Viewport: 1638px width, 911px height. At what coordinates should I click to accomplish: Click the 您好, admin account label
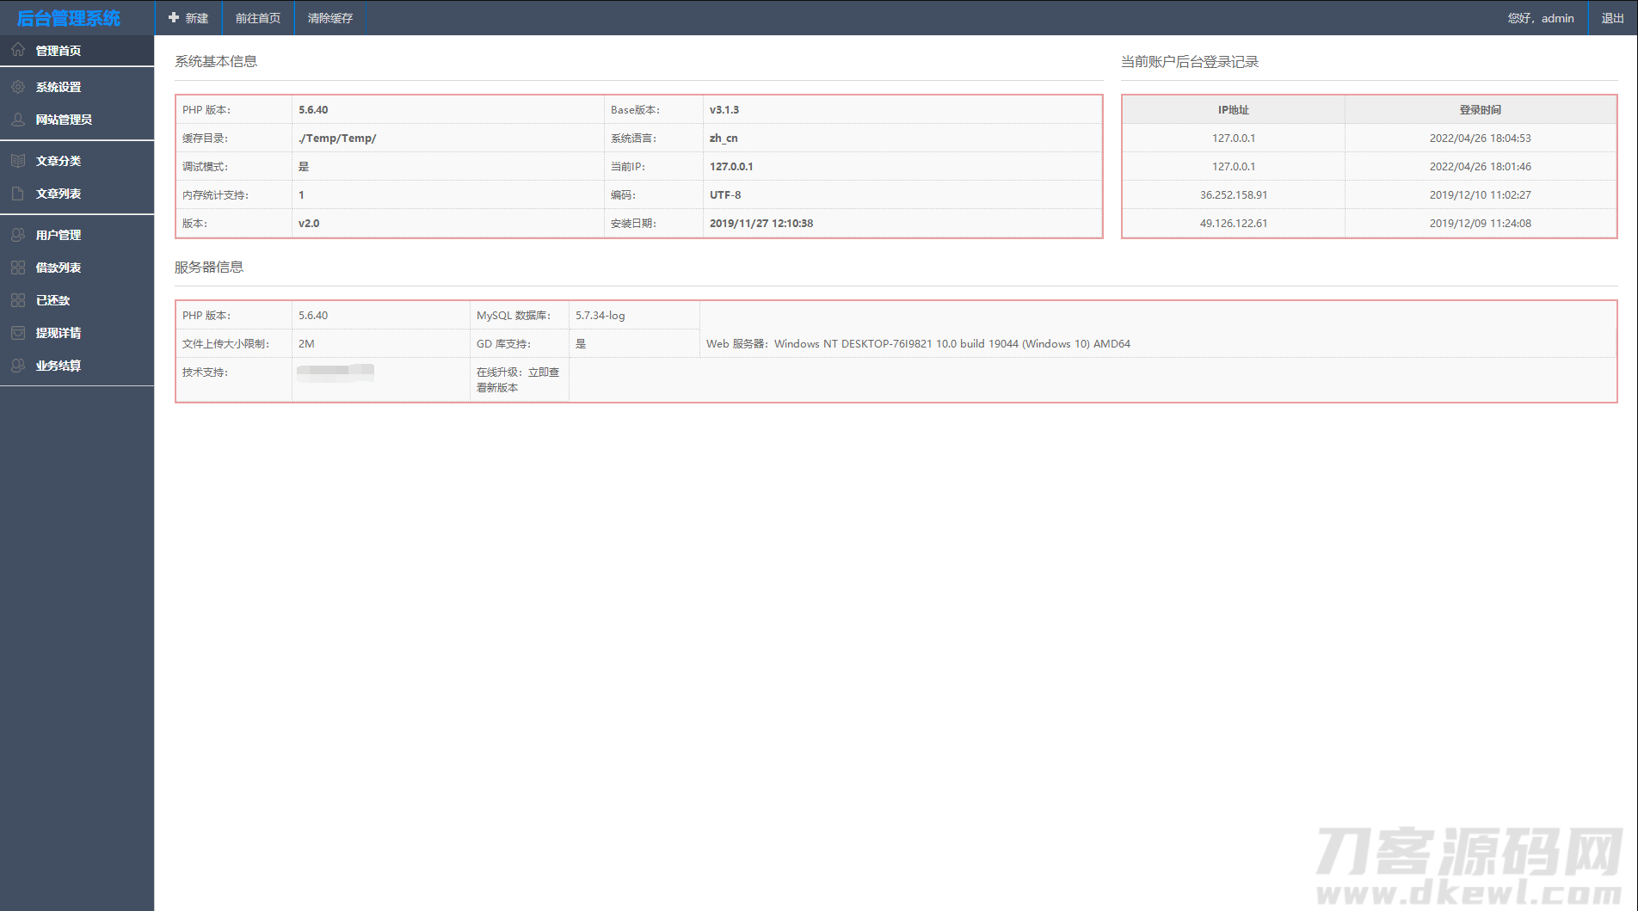[x=1541, y=18]
